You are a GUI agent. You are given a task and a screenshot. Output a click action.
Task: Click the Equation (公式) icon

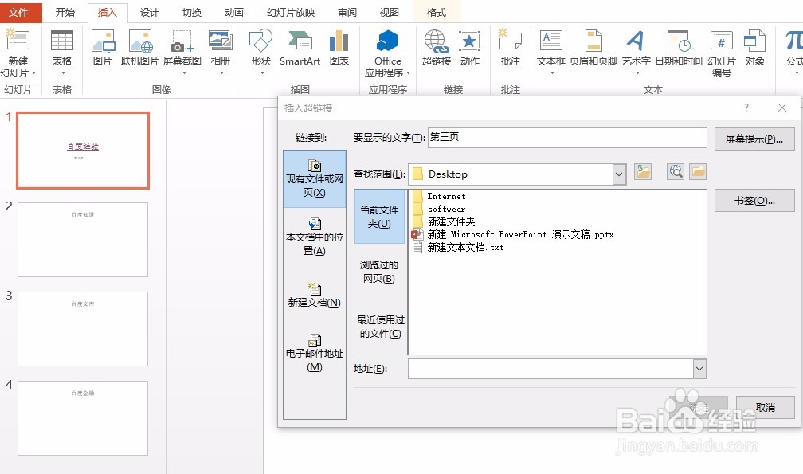tap(793, 41)
